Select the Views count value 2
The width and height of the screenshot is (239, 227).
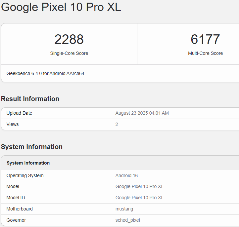(x=117, y=124)
